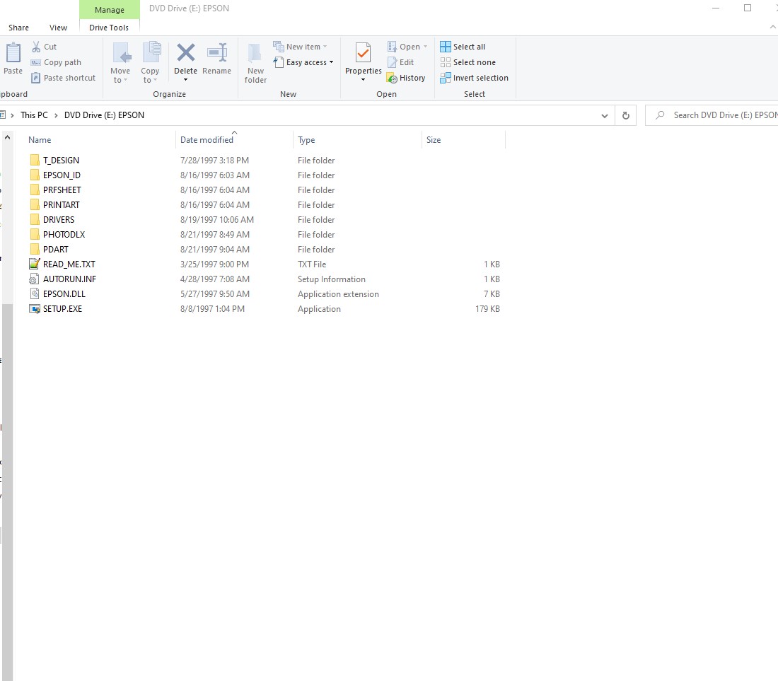778x681 pixels.
Task: Create a new folder via ribbon icon
Action: pyautogui.click(x=255, y=54)
